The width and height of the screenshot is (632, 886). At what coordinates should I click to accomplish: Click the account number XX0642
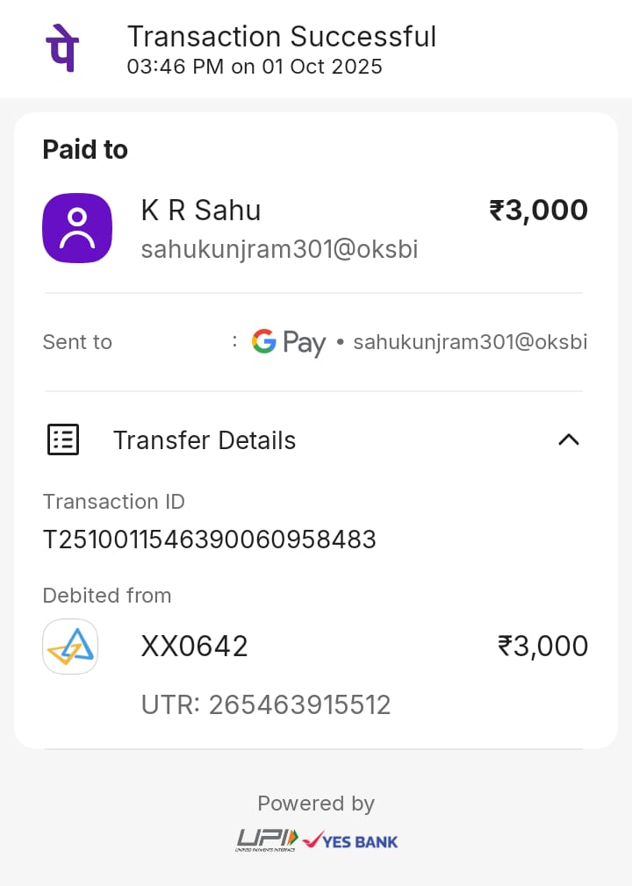195,647
